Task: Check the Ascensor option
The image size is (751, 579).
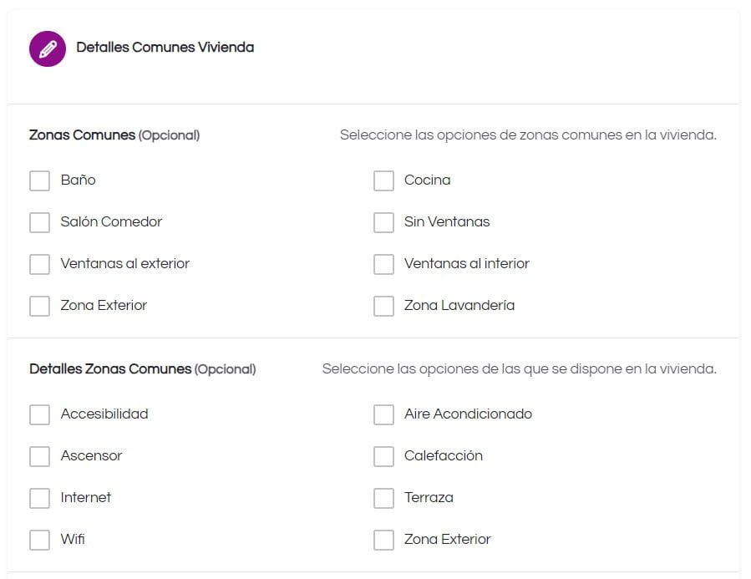Action: 40,456
